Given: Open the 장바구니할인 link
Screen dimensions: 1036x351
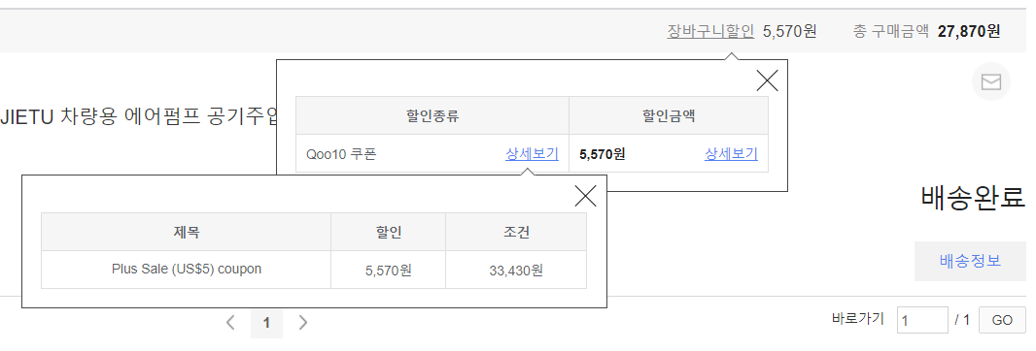Looking at the screenshot, I should tap(710, 31).
